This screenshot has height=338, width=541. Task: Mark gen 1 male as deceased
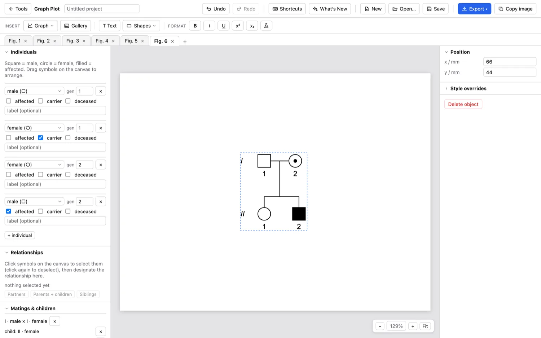pos(68,101)
